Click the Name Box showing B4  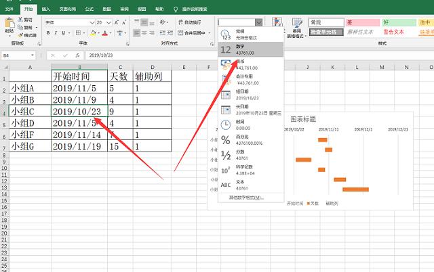(18, 55)
